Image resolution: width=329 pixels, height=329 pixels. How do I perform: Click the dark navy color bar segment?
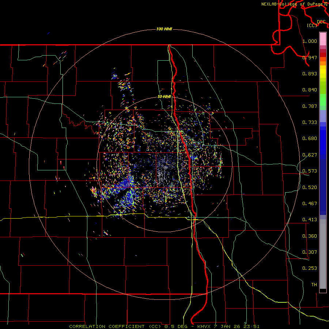click(x=323, y=187)
